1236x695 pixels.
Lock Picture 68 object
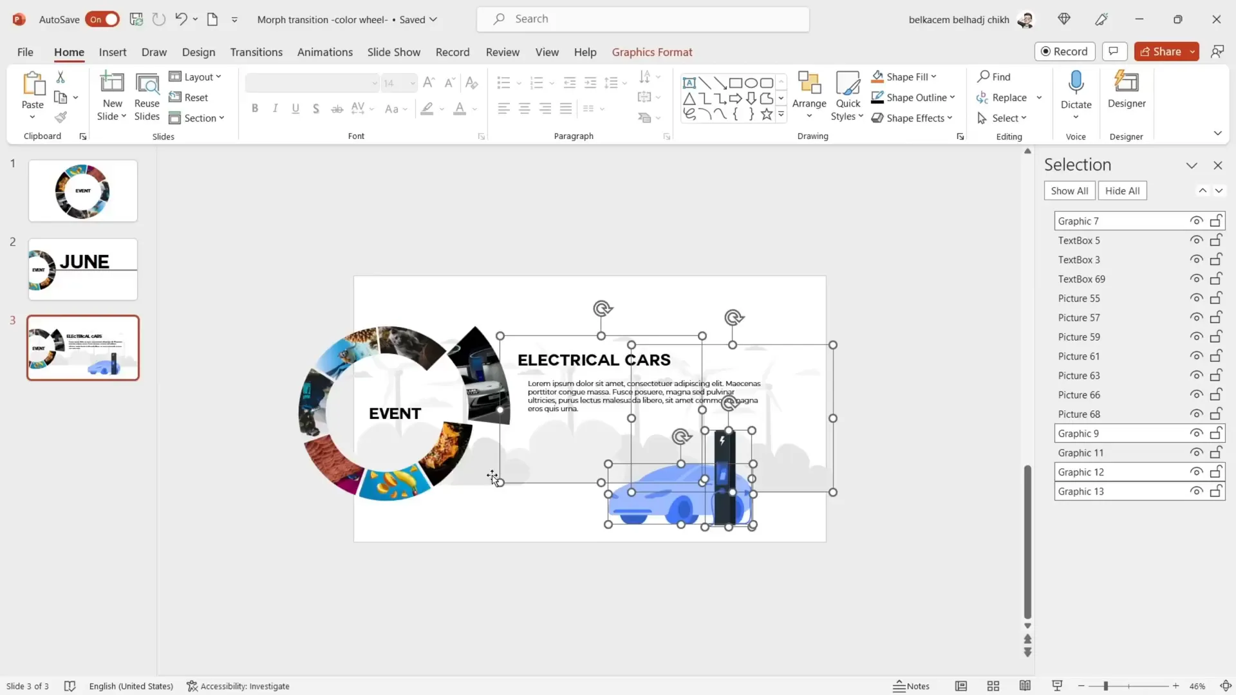1215,414
